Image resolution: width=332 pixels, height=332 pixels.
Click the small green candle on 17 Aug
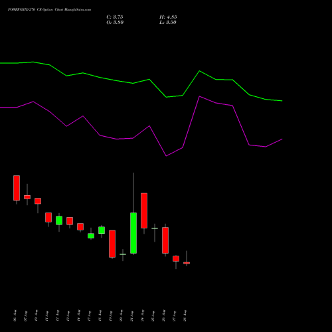click(x=91, y=236)
